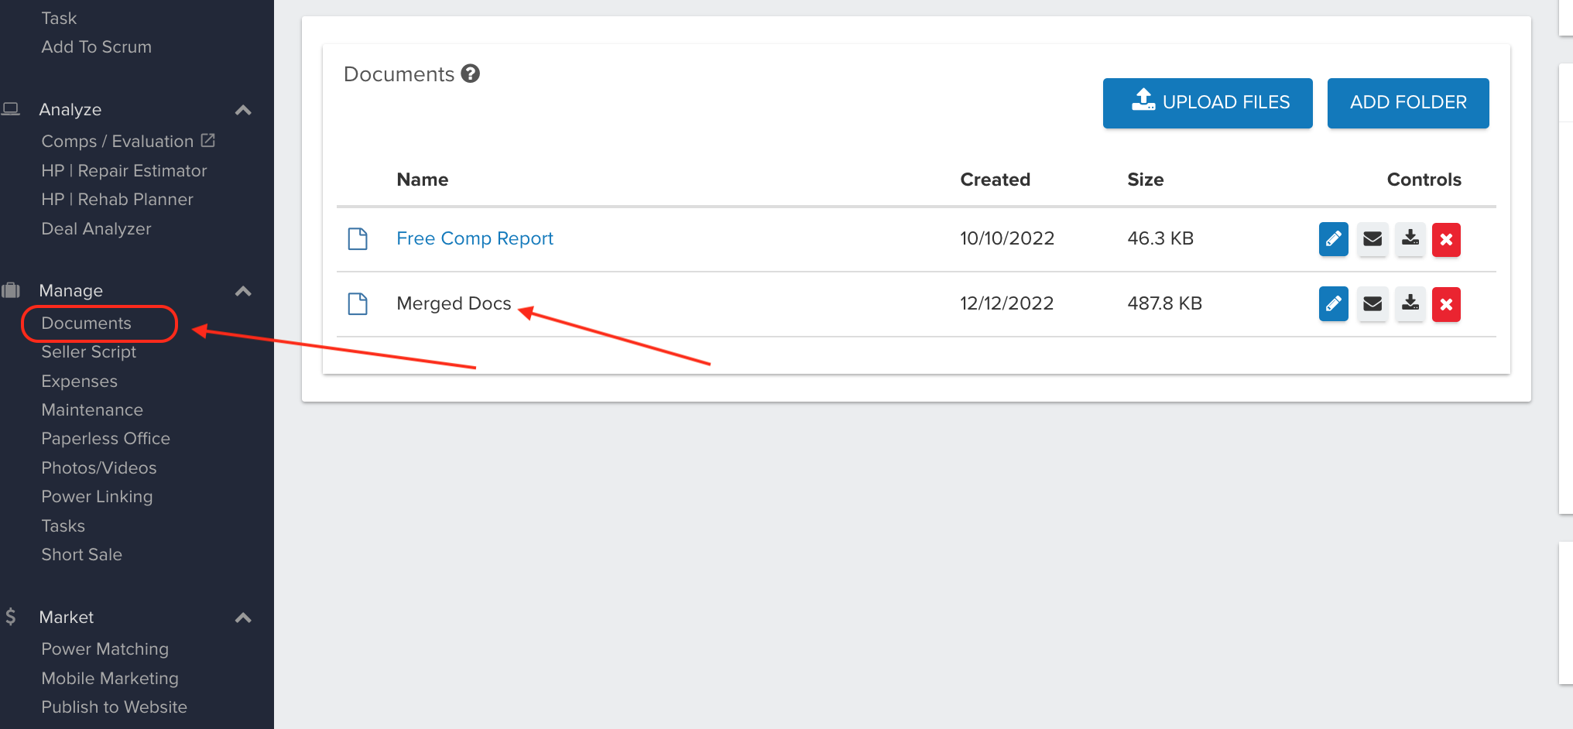Open the Free Comp Report link

pos(475,238)
